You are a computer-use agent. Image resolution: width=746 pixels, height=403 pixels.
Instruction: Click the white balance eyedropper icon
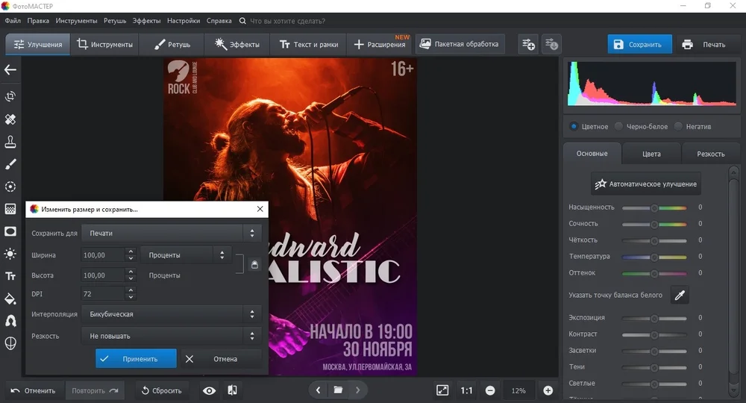pyautogui.click(x=679, y=296)
